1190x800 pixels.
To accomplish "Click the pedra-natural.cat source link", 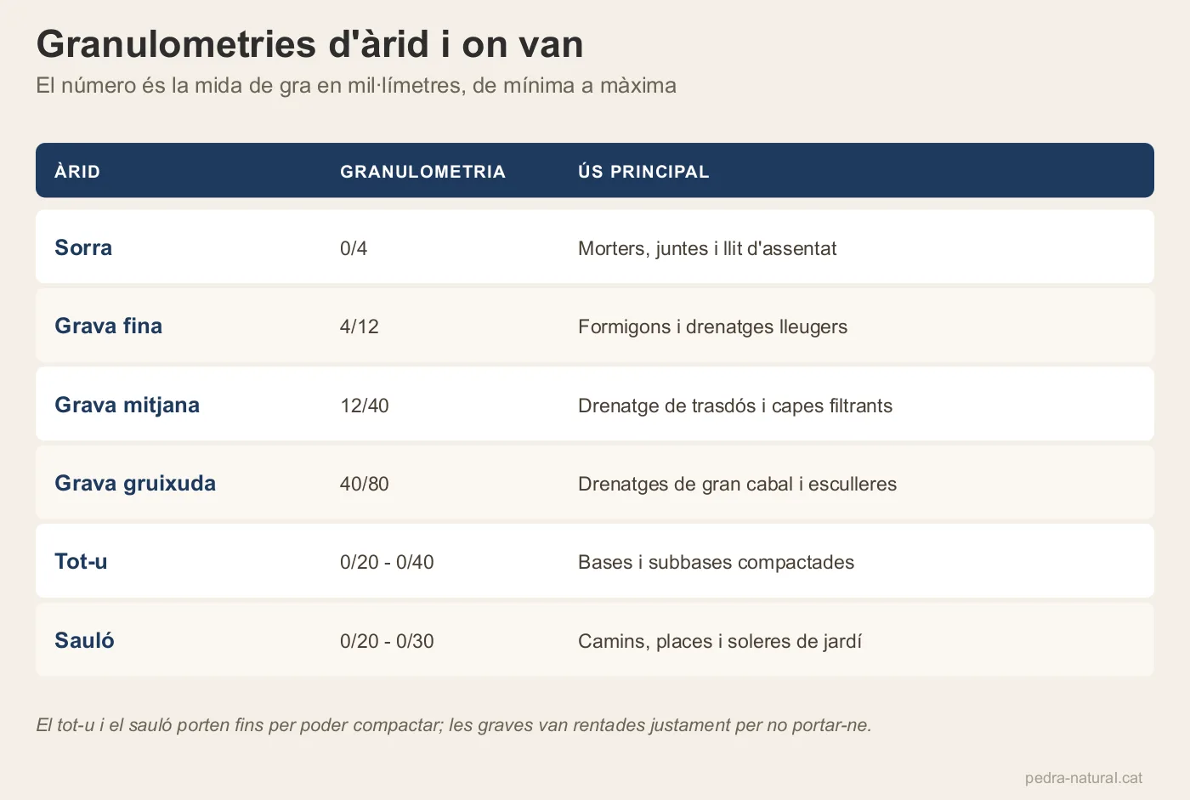I will click(x=1084, y=778).
